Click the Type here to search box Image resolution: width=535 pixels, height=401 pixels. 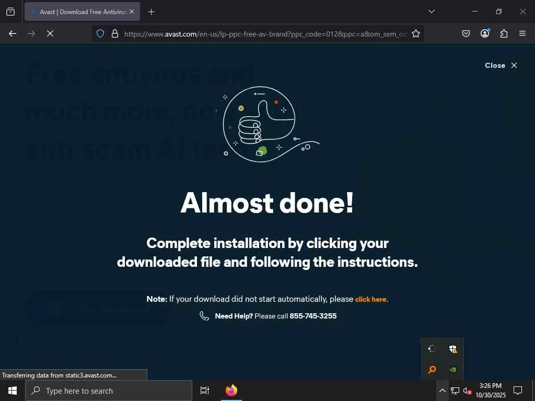(x=109, y=391)
